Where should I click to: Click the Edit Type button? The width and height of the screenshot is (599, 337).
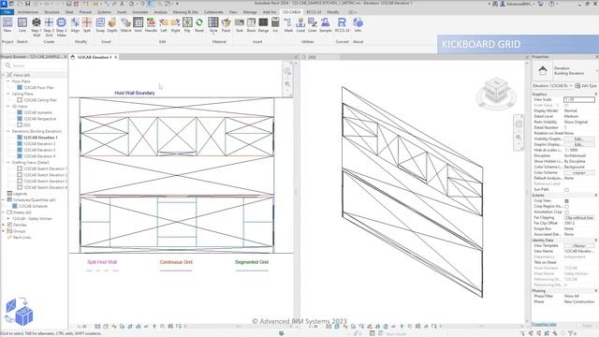pyautogui.click(x=587, y=85)
